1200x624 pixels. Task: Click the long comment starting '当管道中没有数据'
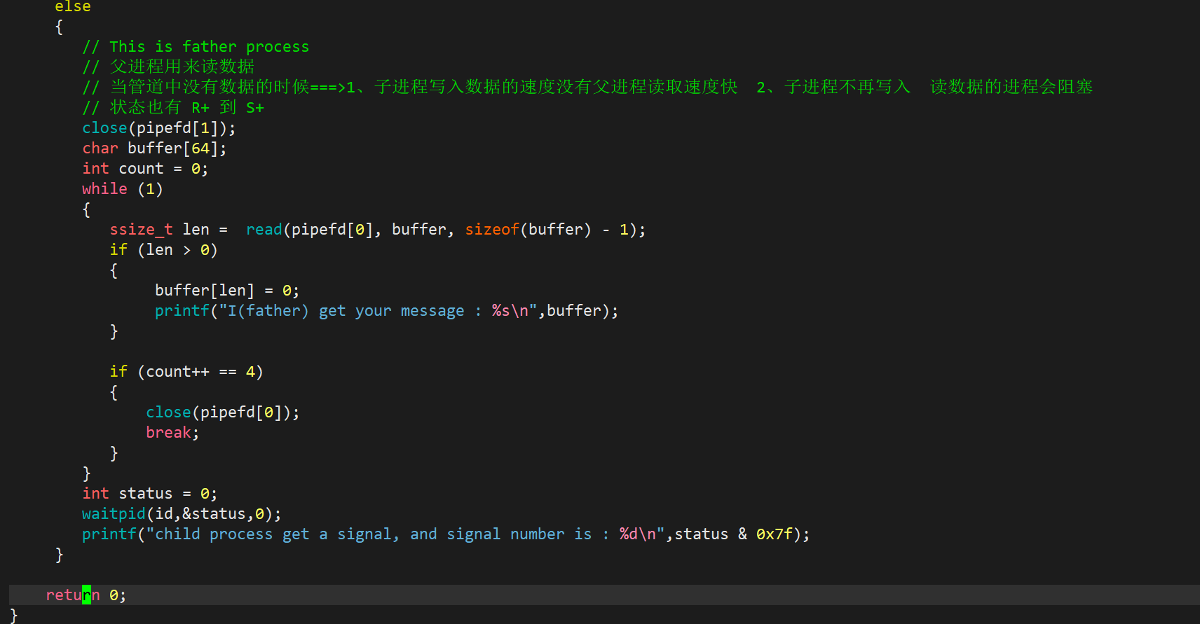(587, 87)
